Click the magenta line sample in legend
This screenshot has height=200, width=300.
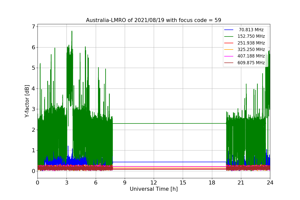pyautogui.click(x=229, y=56)
